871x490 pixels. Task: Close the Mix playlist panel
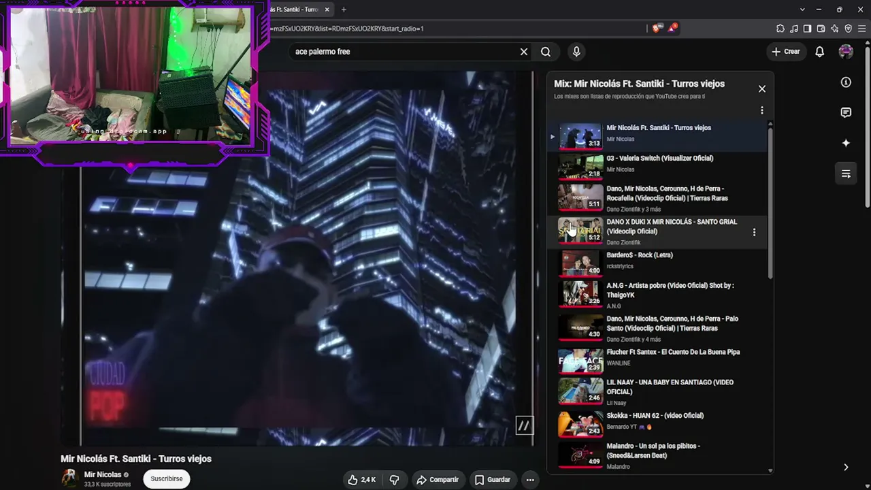click(x=762, y=89)
